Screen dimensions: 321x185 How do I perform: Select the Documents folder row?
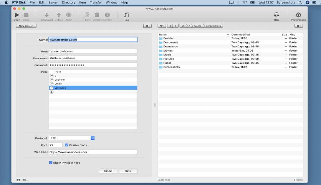(230, 42)
